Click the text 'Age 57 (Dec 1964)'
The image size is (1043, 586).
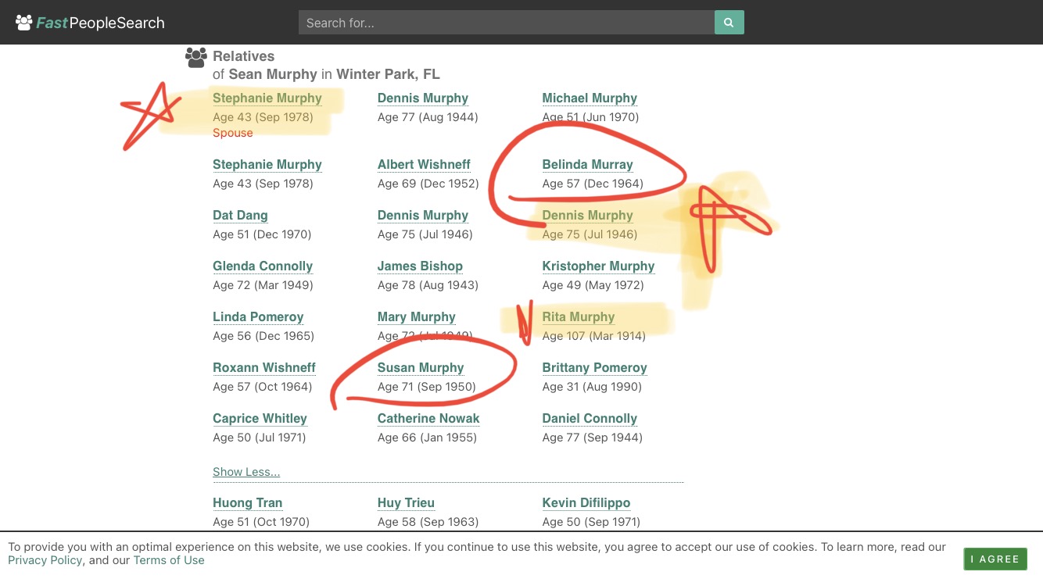593,184
